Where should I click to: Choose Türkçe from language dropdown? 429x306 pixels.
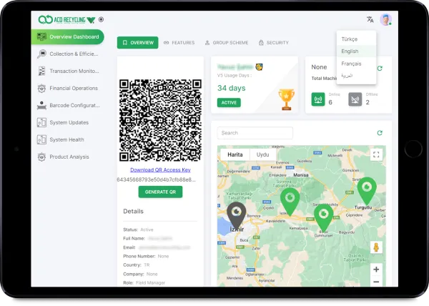click(350, 39)
